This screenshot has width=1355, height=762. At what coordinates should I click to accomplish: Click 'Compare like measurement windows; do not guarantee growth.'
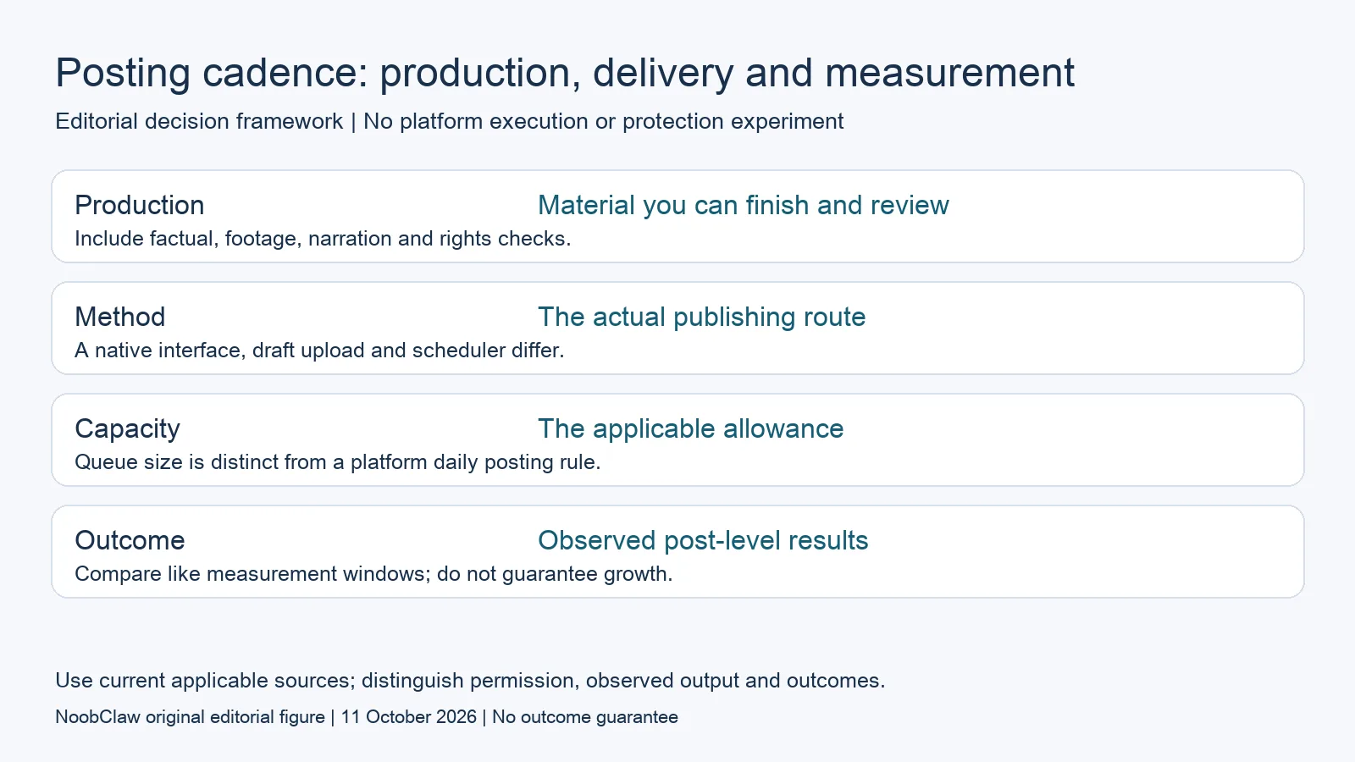pyautogui.click(x=373, y=574)
